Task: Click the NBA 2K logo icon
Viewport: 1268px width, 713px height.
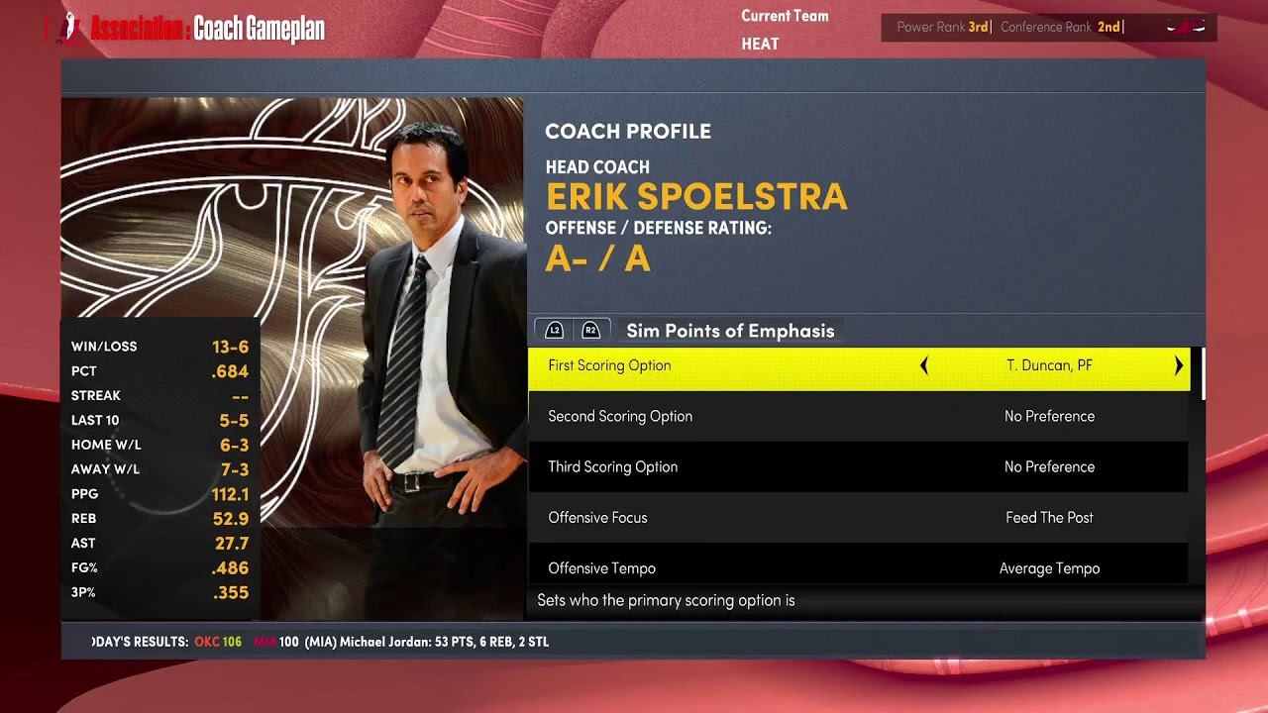Action: click(69, 29)
